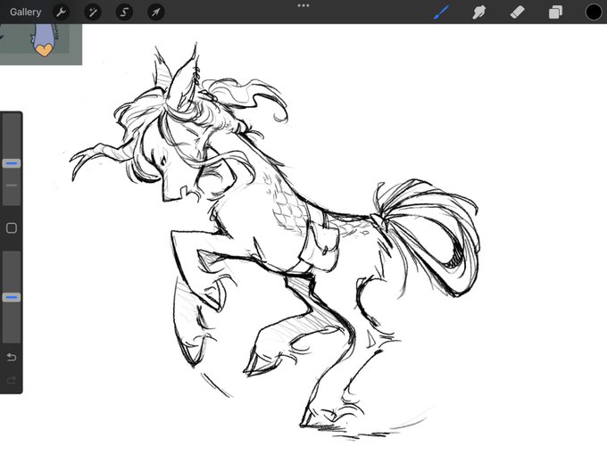The image size is (607, 455).
Task: Open the Actions wrench menu
Action: 62,12
